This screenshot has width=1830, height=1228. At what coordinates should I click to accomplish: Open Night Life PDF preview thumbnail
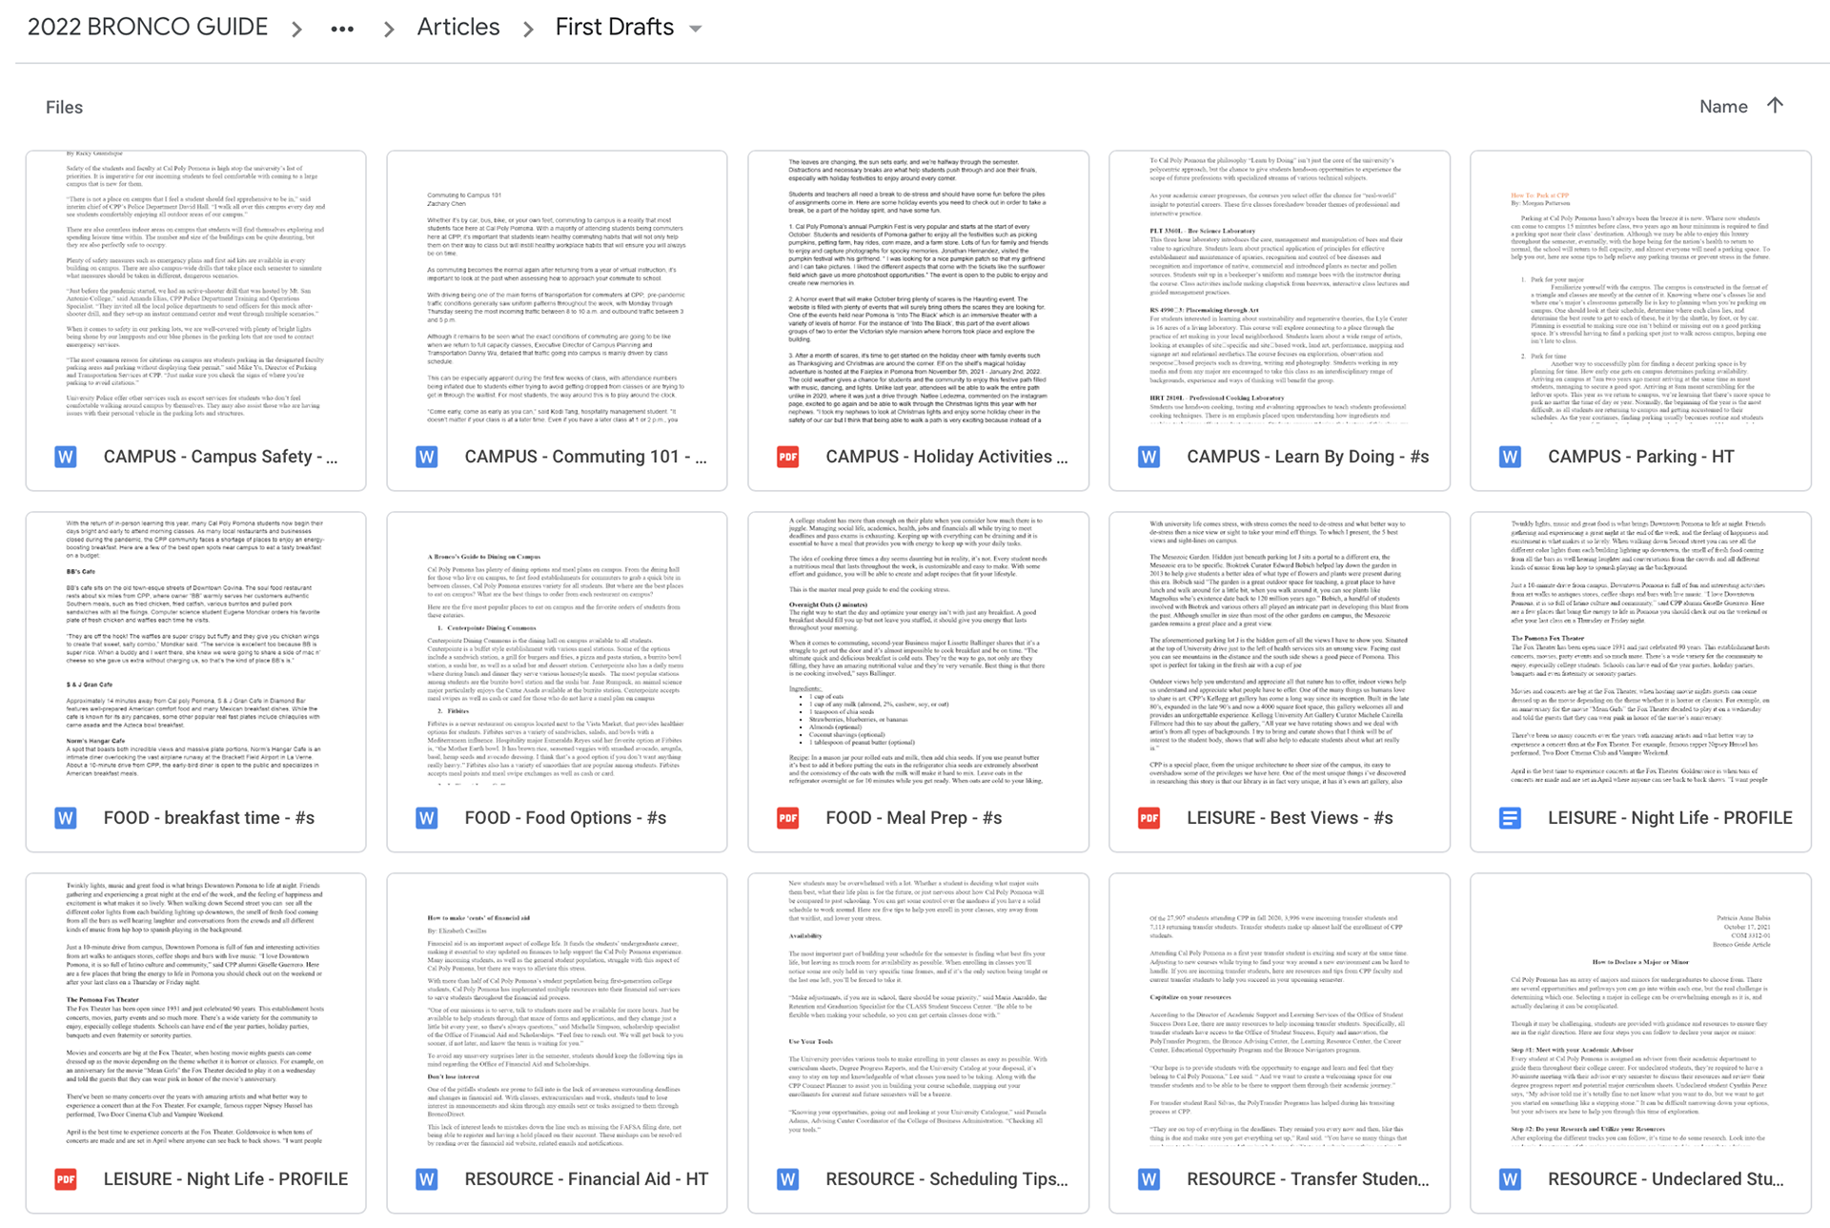(x=196, y=1010)
